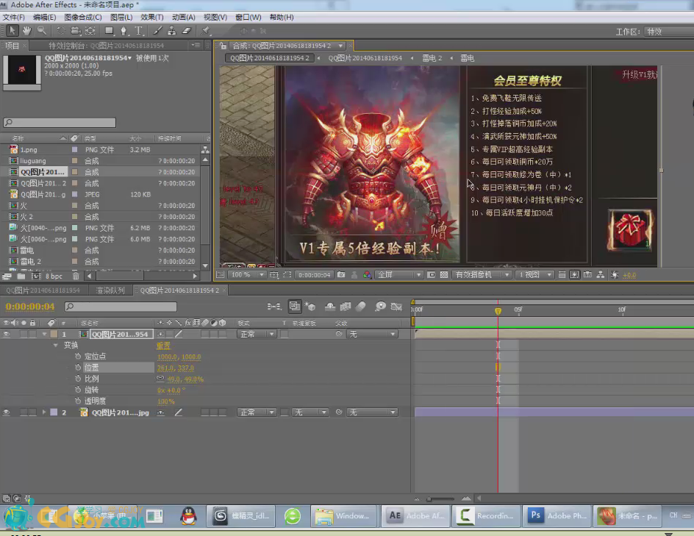The height and width of the screenshot is (536, 694).
Task: Click the Graph Editor icon in the timeline
Action: pyautogui.click(x=396, y=307)
